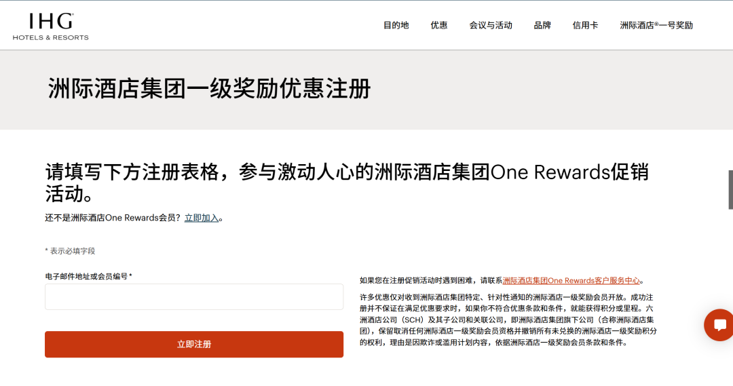The width and height of the screenshot is (733, 386).
Task: Click the 许多优惠仅对收到 terms paragraph
Action: coord(508,320)
